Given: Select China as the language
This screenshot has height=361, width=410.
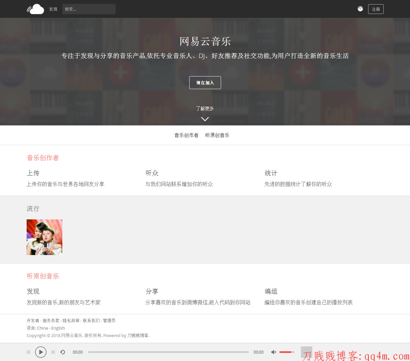Looking at the screenshot, I should click(x=43, y=328).
